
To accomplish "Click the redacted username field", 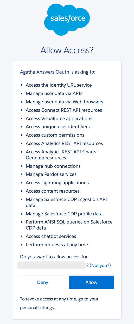I will coord(51,265).
